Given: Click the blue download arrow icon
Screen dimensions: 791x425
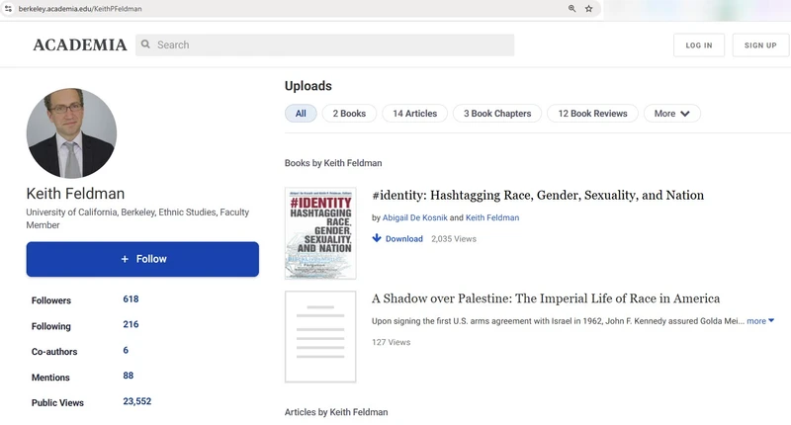Looking at the screenshot, I should [377, 238].
